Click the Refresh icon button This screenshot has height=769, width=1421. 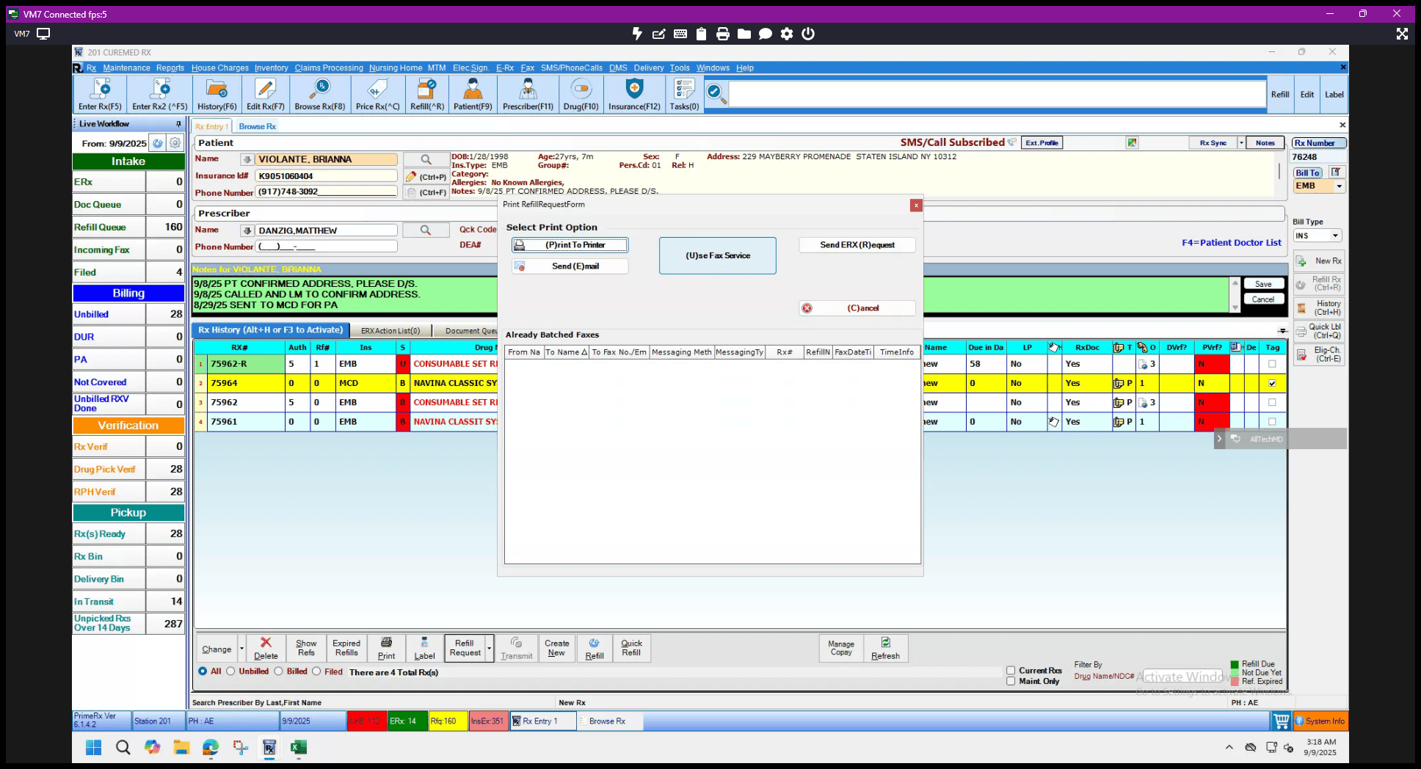[x=885, y=649]
